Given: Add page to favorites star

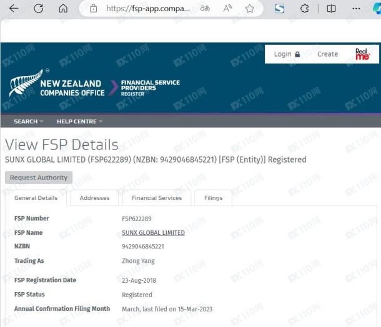Looking at the screenshot, I should 250,9.
